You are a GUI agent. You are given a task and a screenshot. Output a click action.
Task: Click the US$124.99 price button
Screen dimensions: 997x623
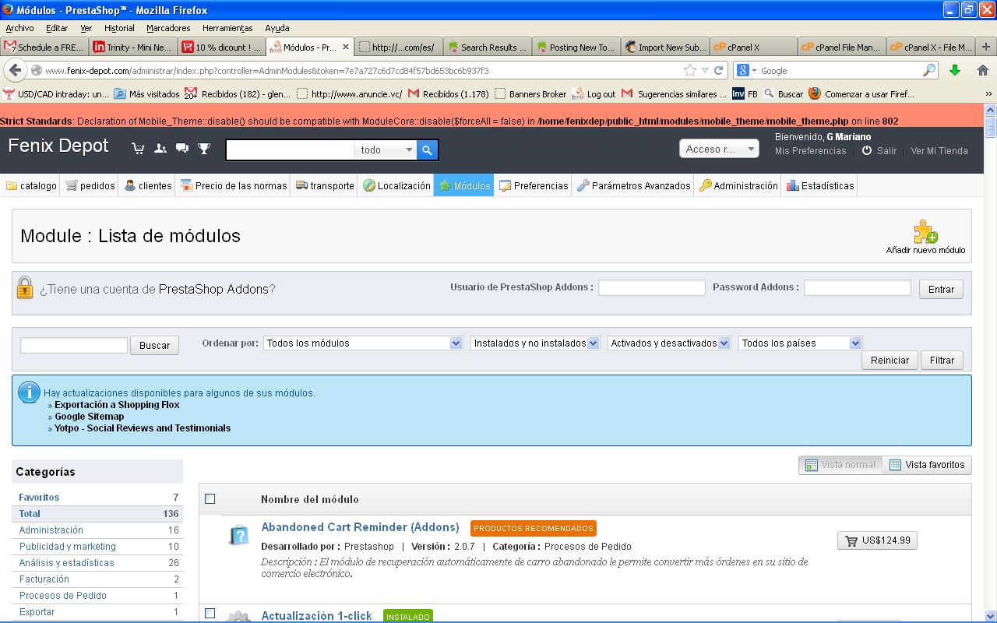(877, 540)
